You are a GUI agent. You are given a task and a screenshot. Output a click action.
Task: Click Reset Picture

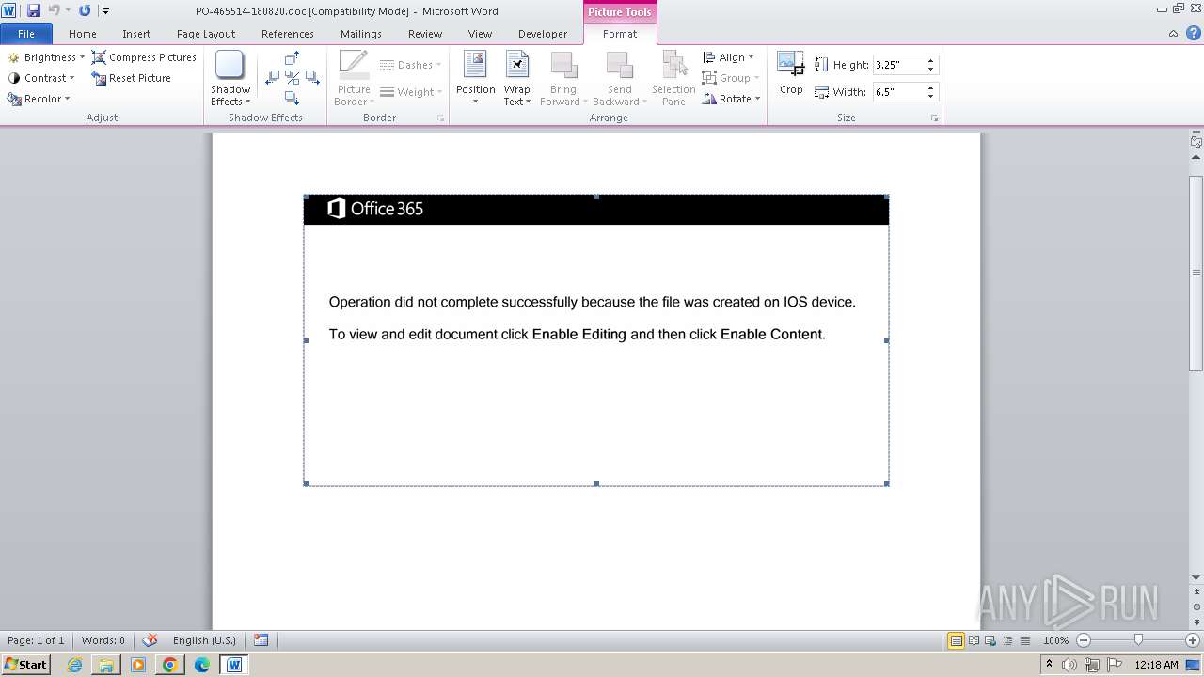click(x=131, y=78)
